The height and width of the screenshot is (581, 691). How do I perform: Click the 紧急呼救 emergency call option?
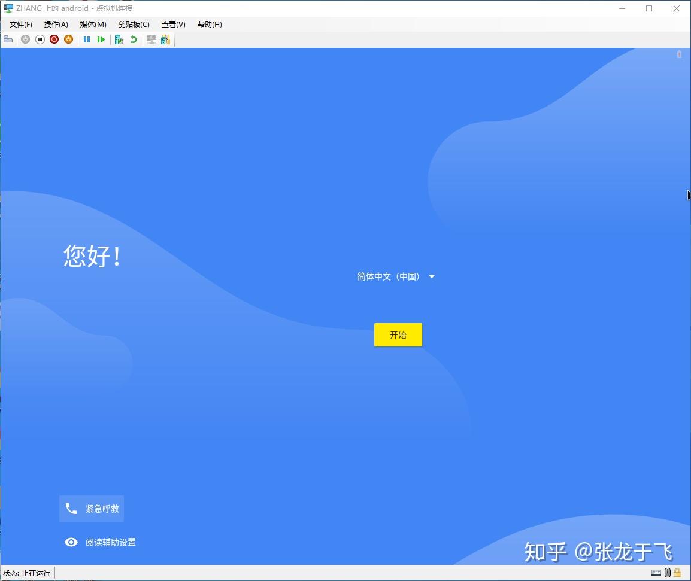click(92, 509)
